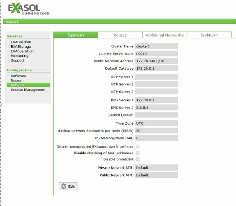The width and height of the screenshot is (236, 206).
Task: Toggle Disable unencrypted EXAoperation Interfaces checkbox
Action: pyautogui.click(x=138, y=146)
